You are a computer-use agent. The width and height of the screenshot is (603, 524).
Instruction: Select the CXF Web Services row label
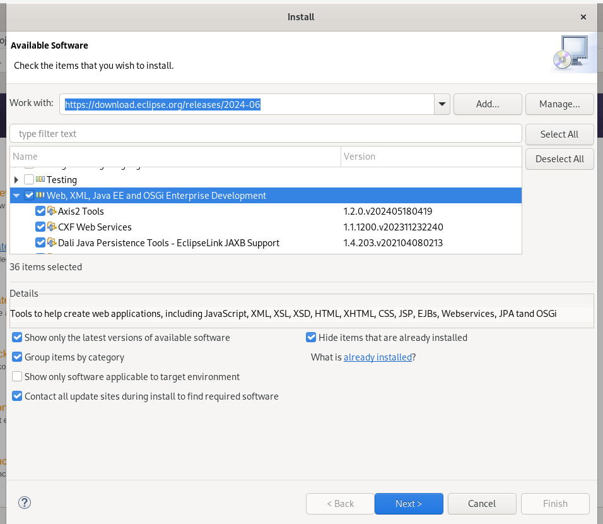[x=95, y=227]
